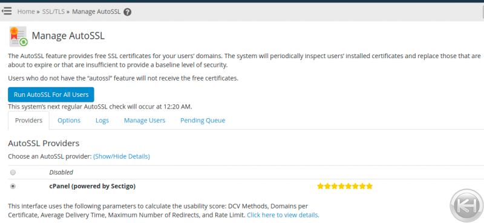Screen dimensions: 484x223
Task: Open the Pending Queue tab
Action: click(x=203, y=121)
